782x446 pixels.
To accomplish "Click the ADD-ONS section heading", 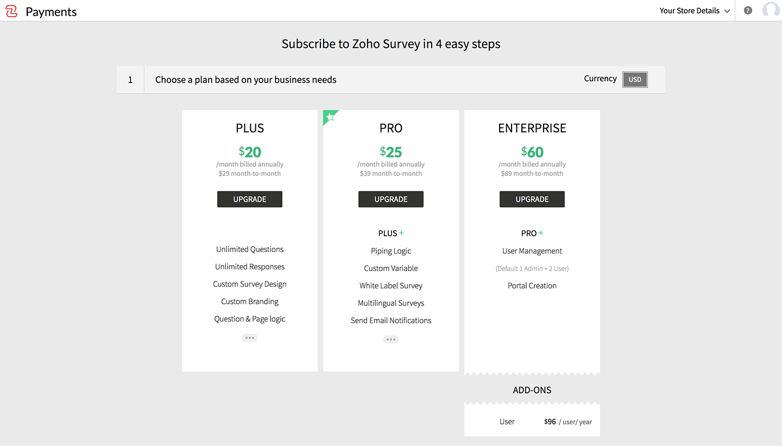I will pos(532,390).
